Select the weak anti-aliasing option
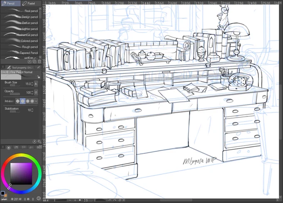Viewport: 283px width, 203px height. pos(22,101)
